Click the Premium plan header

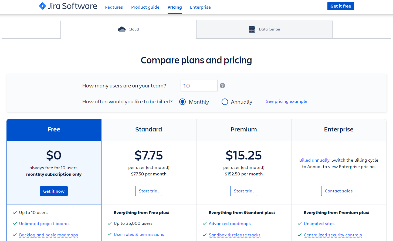(x=244, y=130)
